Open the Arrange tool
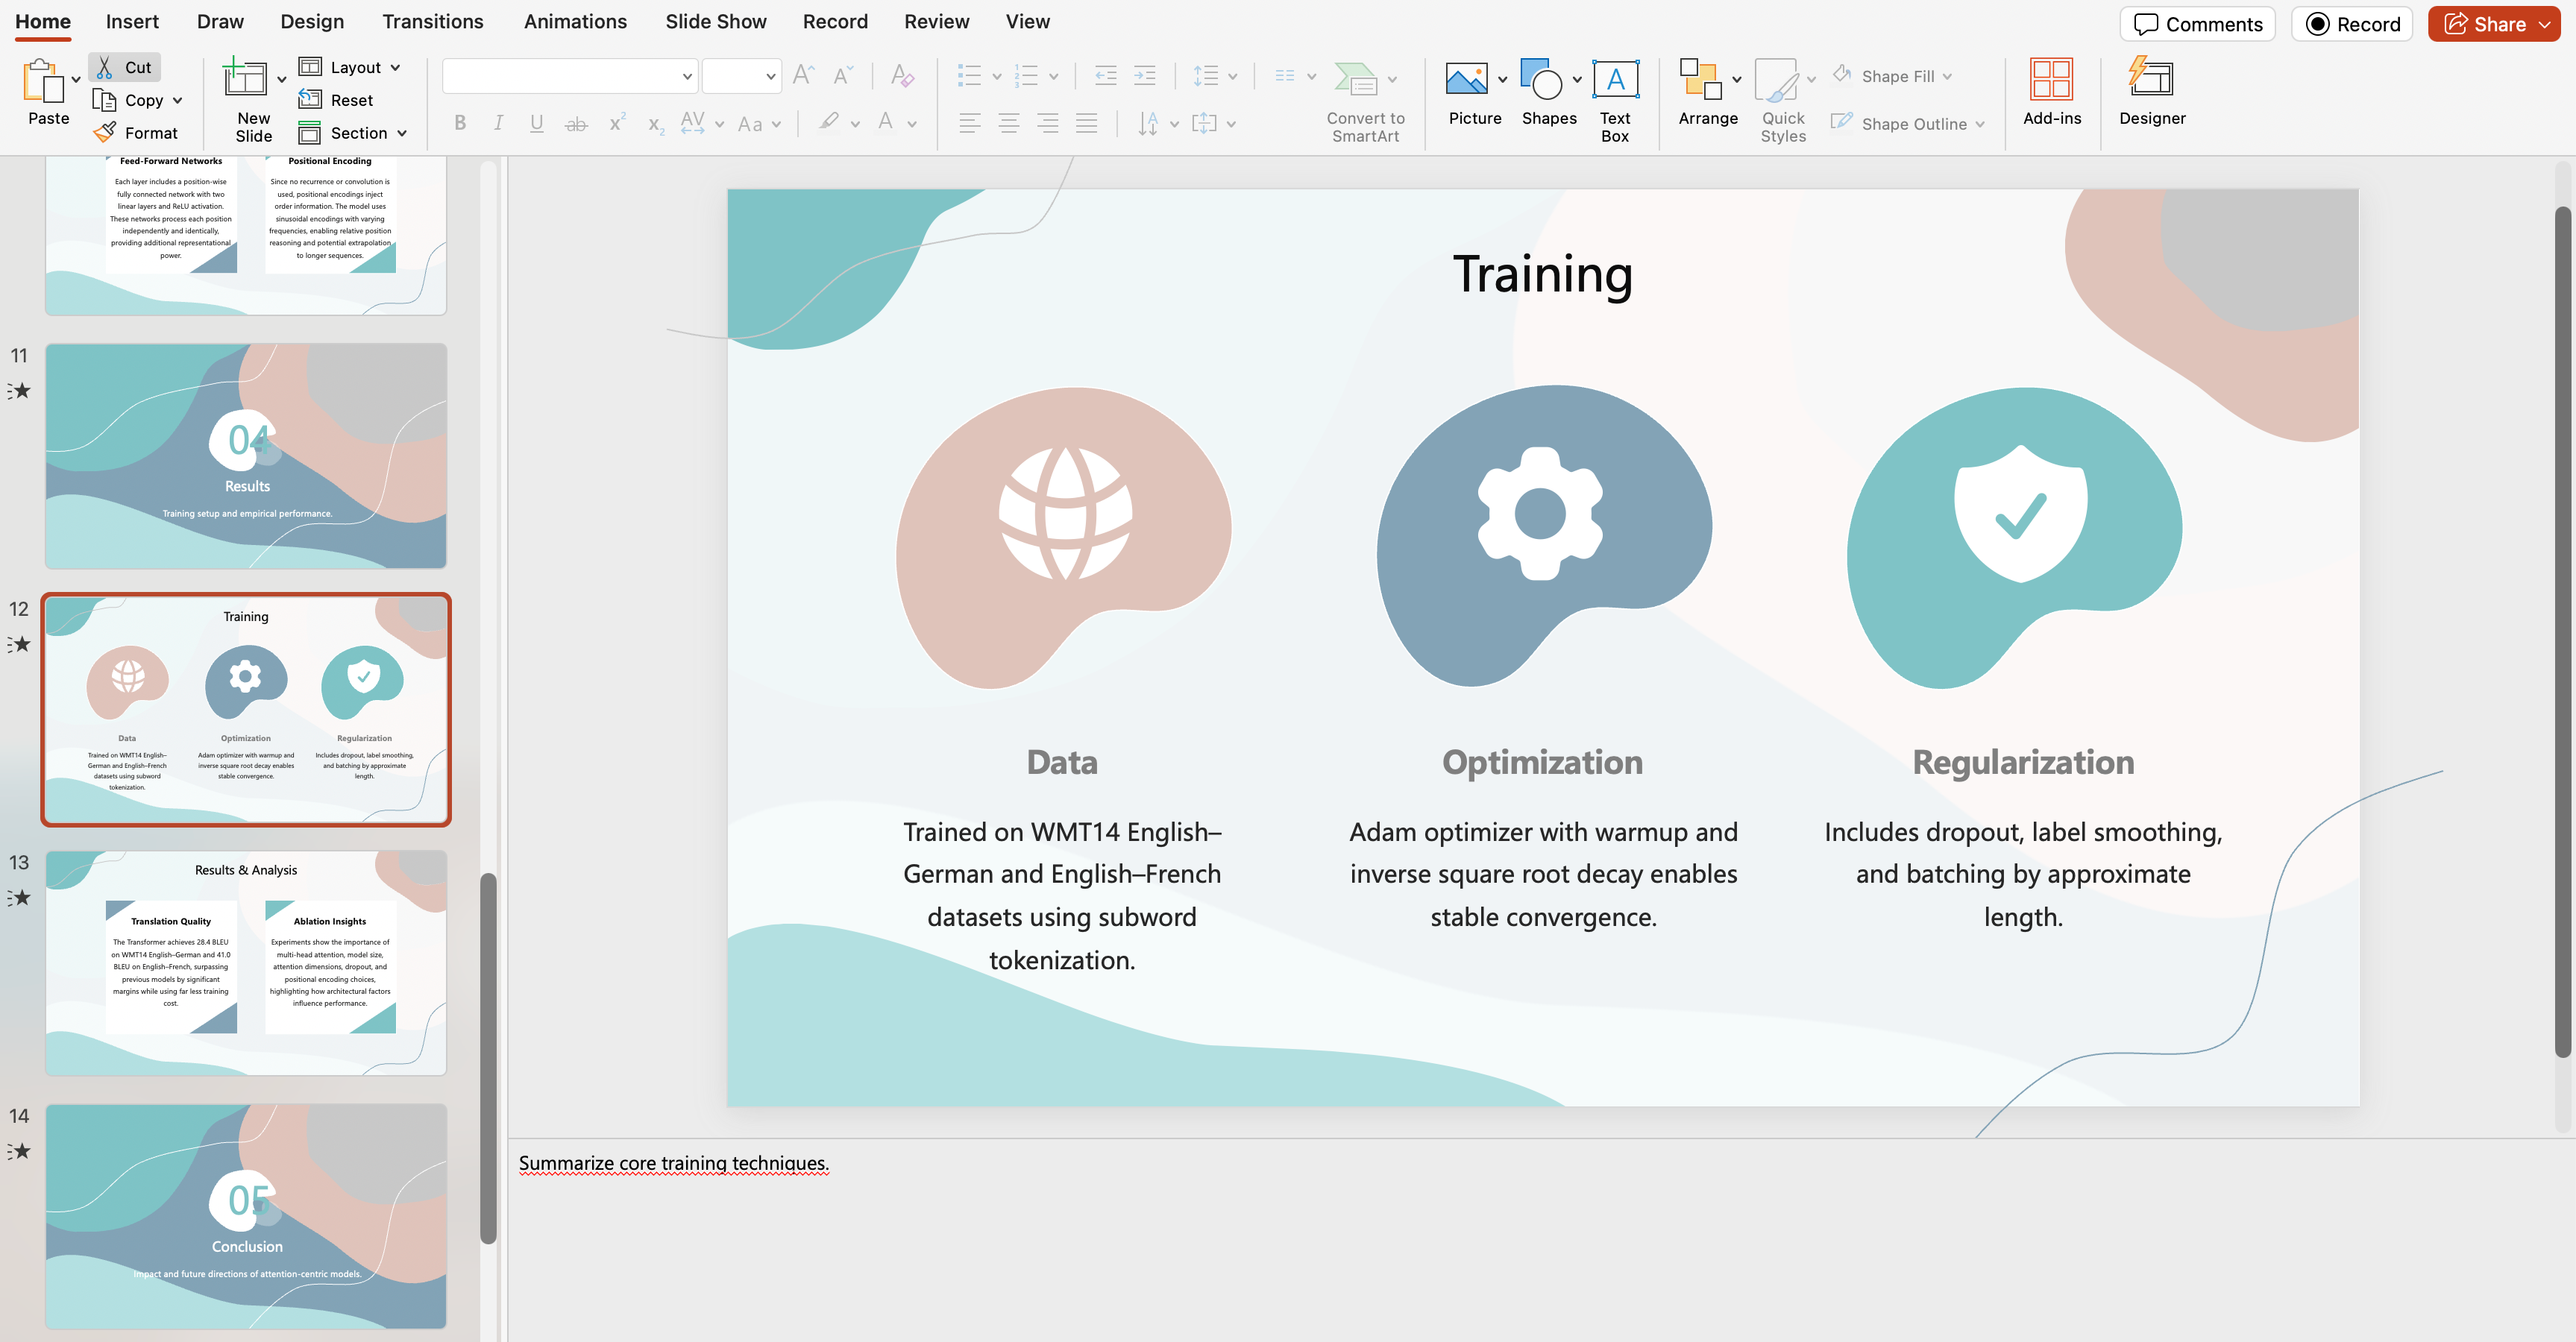This screenshot has width=2576, height=1342. 1700,80
